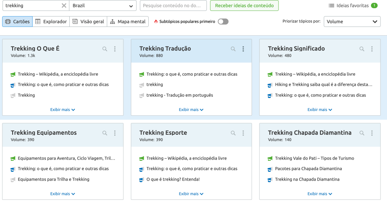Click search icon on Trekking Chapada Diamantina card
The image size is (387, 204).
(362, 133)
